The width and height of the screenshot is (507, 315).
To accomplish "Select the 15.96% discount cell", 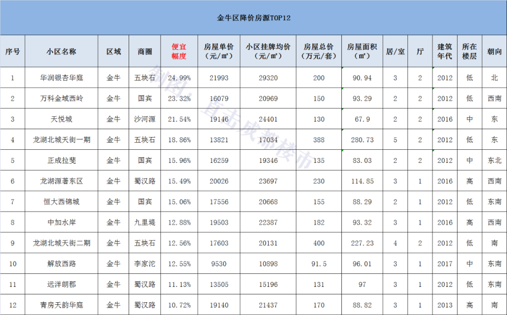I will (x=179, y=161).
